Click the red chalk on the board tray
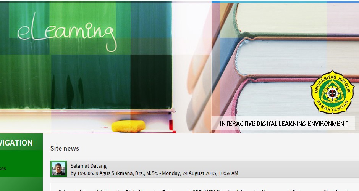Image resolution: width=359 pixels, height=191 pixels. click(x=170, y=125)
